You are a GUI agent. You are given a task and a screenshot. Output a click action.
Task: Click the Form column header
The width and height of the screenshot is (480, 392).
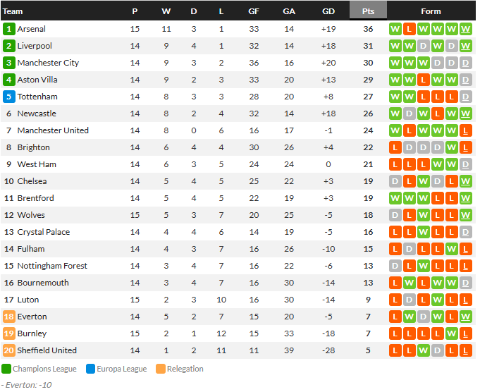(431, 11)
